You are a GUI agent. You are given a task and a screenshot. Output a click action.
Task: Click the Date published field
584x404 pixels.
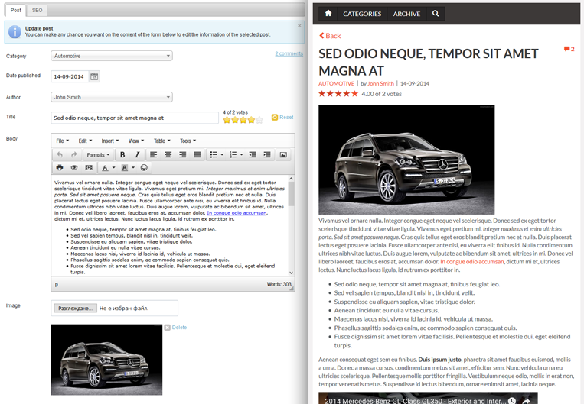(x=70, y=76)
